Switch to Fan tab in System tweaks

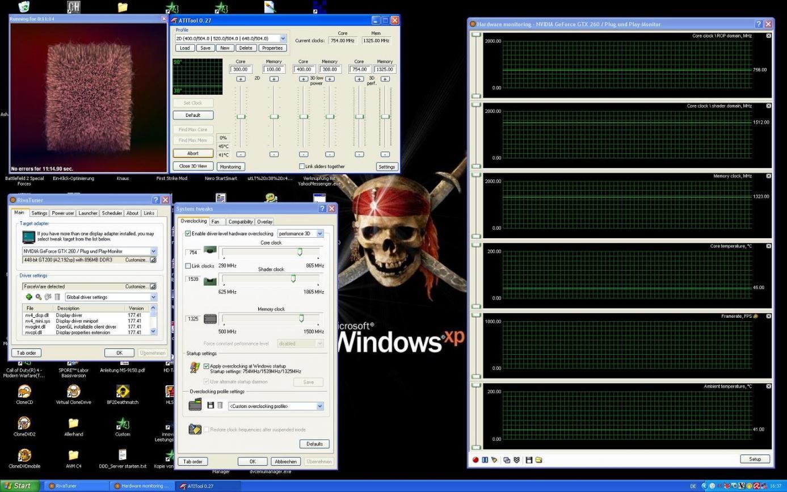coord(217,222)
